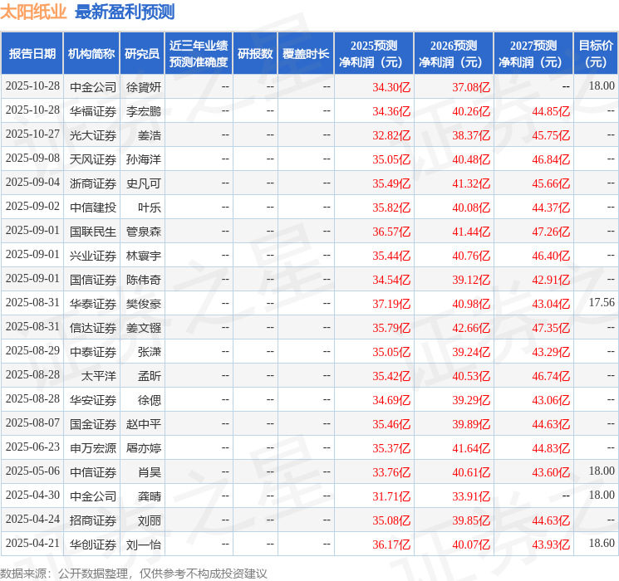The height and width of the screenshot is (581, 619).
Task: Click the 报告日期 column header
Action: [32, 54]
